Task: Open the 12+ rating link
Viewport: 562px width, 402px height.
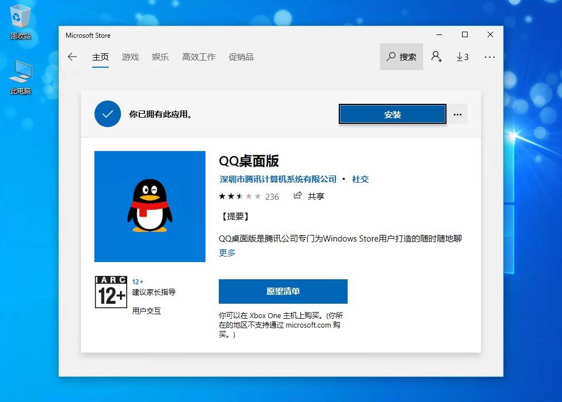Action: point(138,282)
